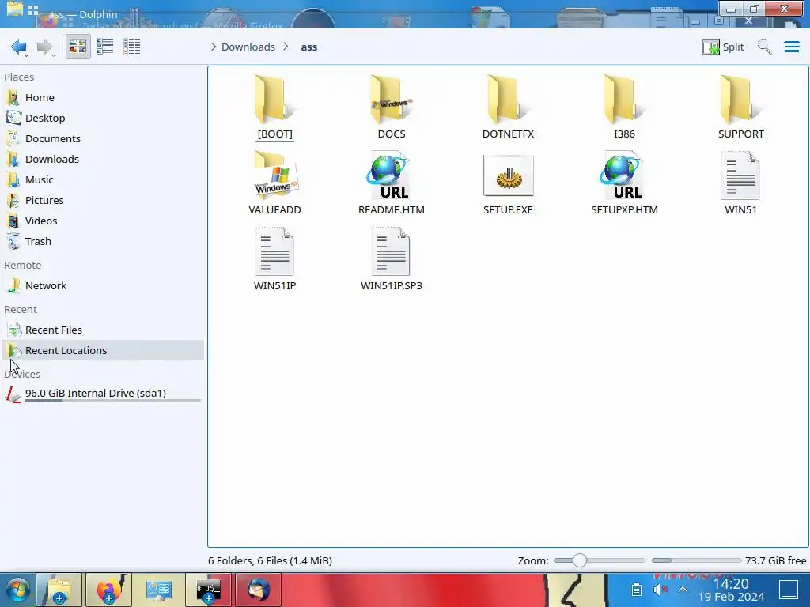This screenshot has height=607, width=810.
Task: Click the Split view button
Action: click(723, 47)
